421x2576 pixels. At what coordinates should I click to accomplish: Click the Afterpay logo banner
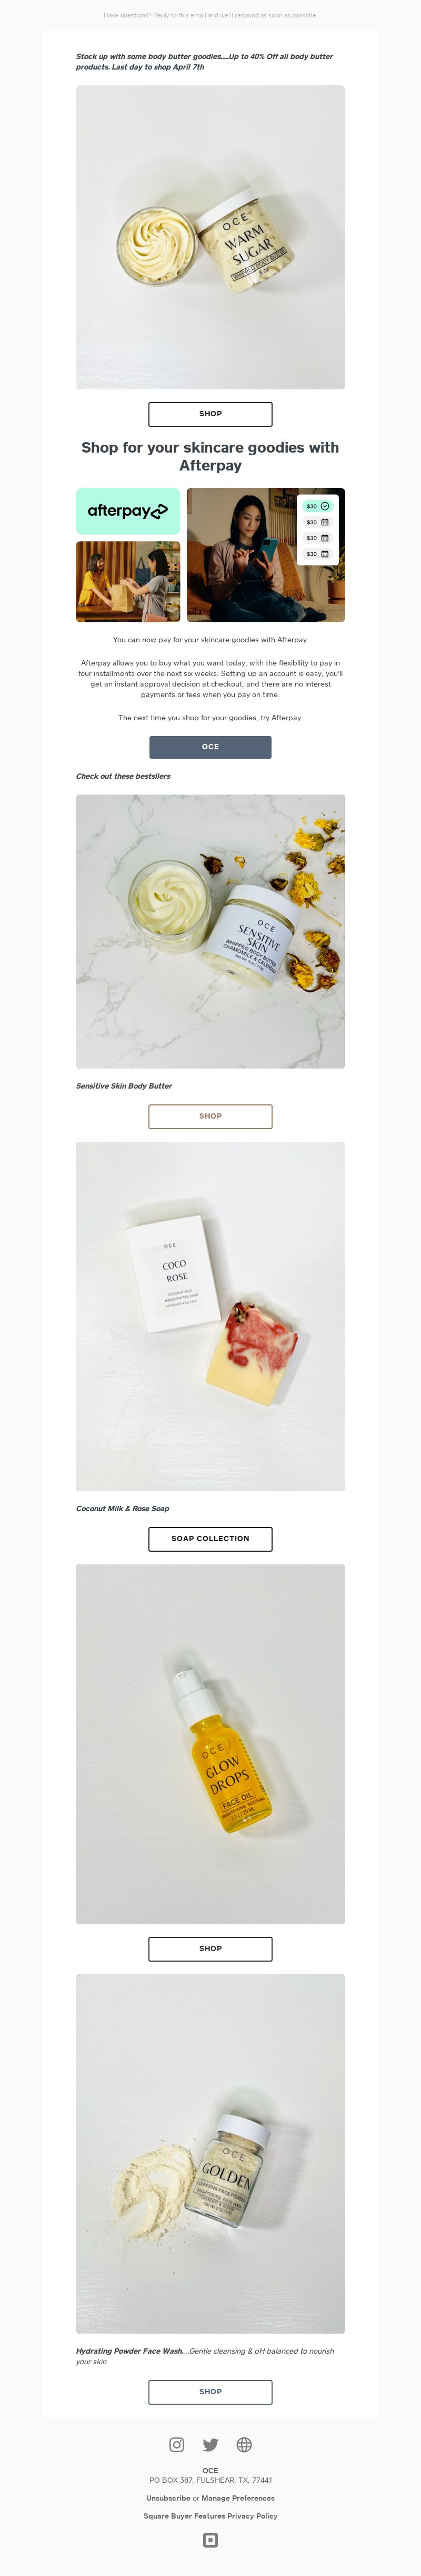click(x=128, y=511)
